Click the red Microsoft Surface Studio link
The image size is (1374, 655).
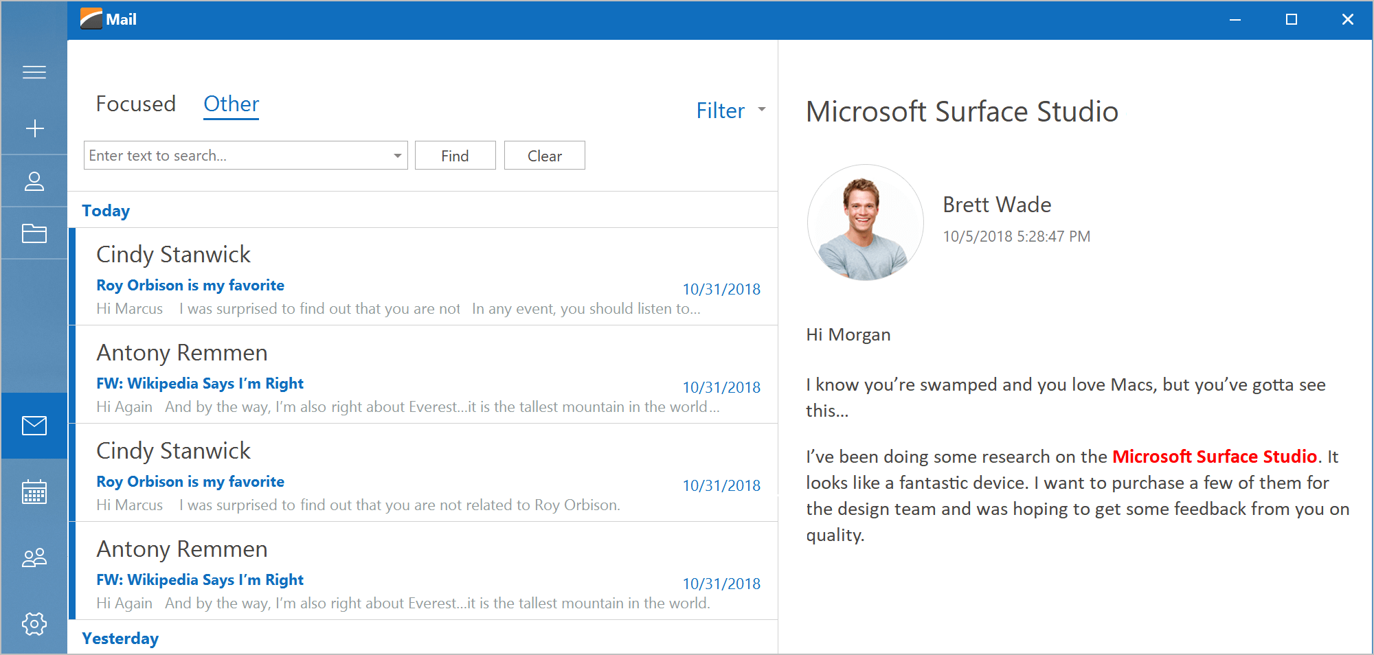pyautogui.click(x=1214, y=457)
